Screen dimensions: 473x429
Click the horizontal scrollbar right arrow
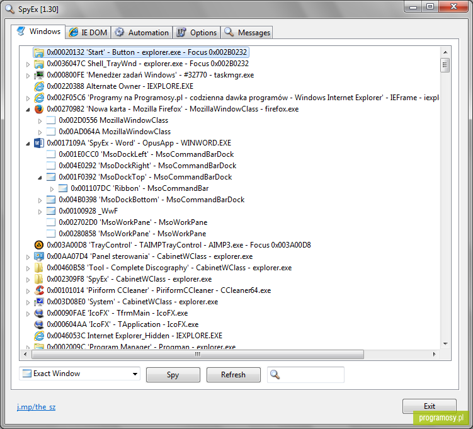point(434,354)
